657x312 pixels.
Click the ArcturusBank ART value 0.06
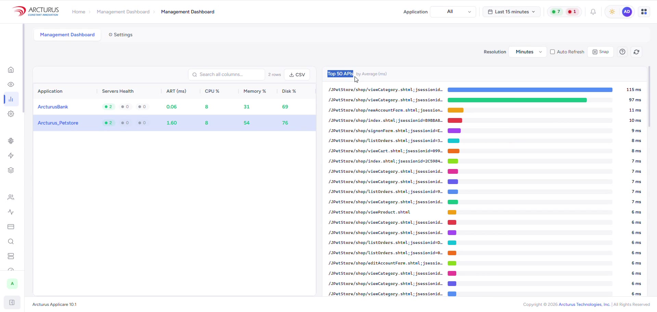tap(171, 107)
